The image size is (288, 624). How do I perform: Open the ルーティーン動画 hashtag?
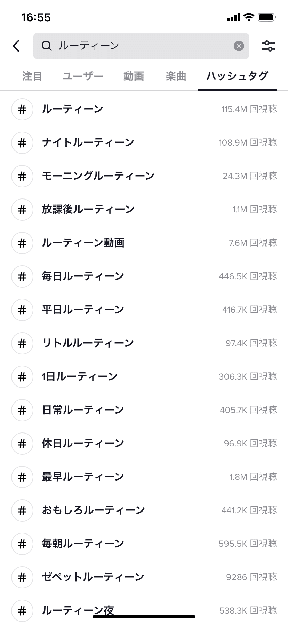[83, 243]
